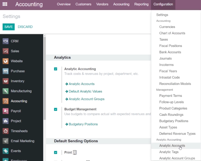Click arrow icon beside Analytic Account Groups link
Screen dimensions: 201x161
(x=67, y=99)
